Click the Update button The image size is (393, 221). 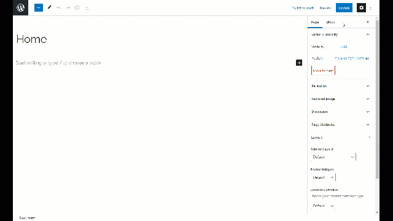click(344, 8)
